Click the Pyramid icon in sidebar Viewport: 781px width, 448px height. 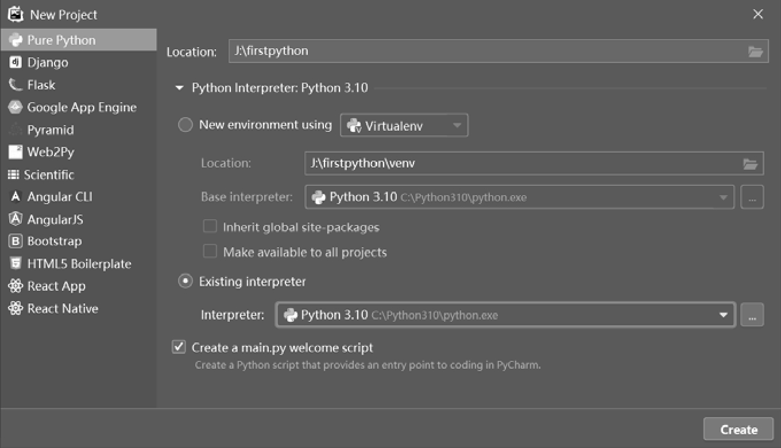[16, 130]
